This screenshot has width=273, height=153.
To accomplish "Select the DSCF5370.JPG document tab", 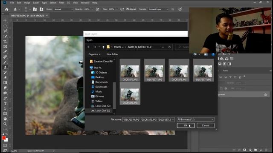I will point(28,16).
